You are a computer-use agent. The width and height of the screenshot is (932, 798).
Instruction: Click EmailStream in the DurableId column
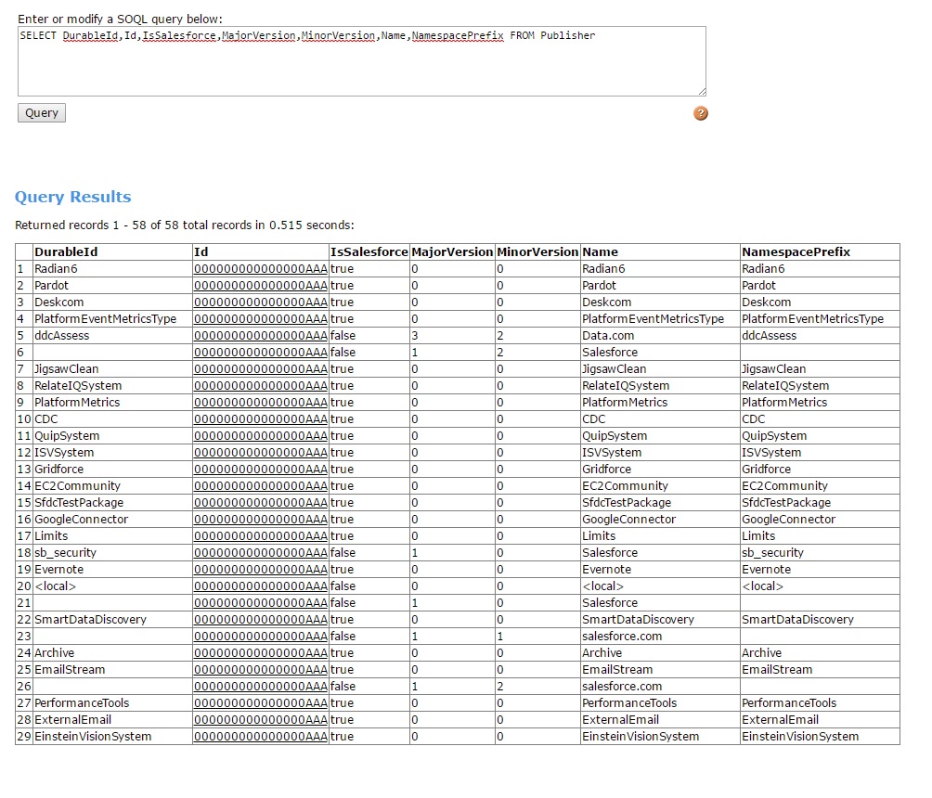click(70, 669)
